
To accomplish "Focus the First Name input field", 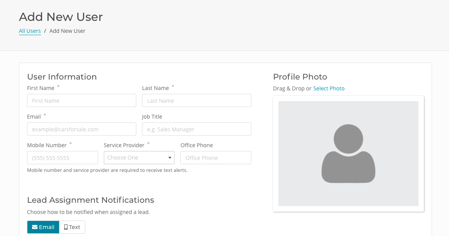I will point(81,100).
